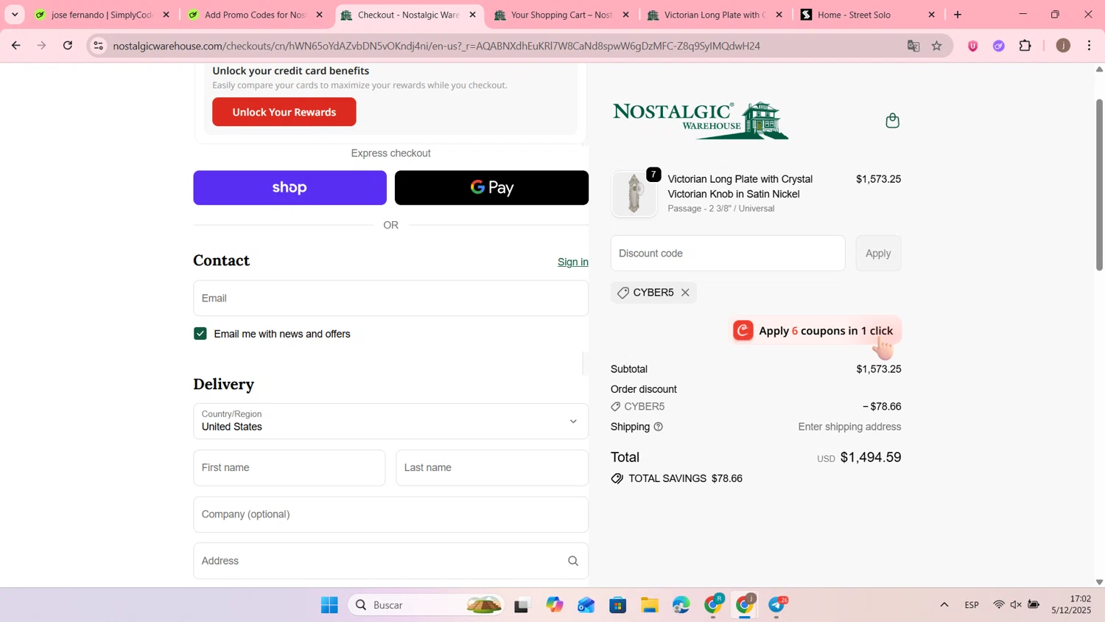Switch to Your Shopping Cart tab
The width and height of the screenshot is (1105, 622).
click(x=561, y=15)
